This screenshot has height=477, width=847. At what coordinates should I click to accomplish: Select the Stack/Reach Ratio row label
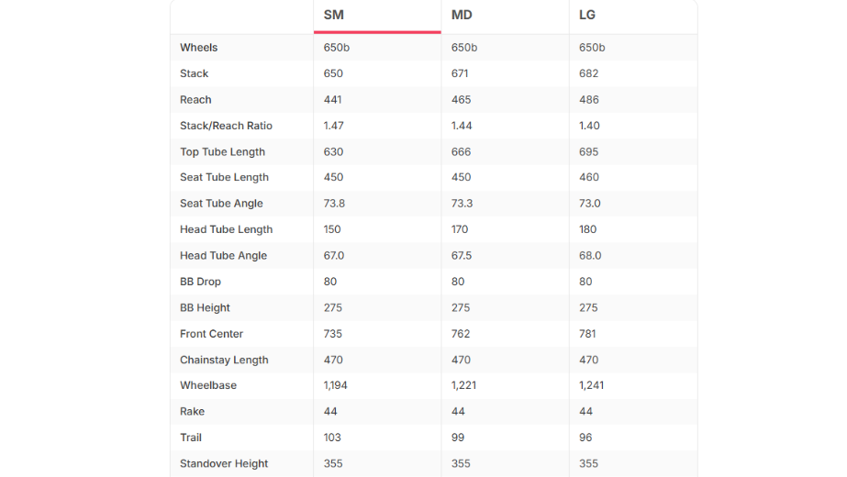pos(226,126)
